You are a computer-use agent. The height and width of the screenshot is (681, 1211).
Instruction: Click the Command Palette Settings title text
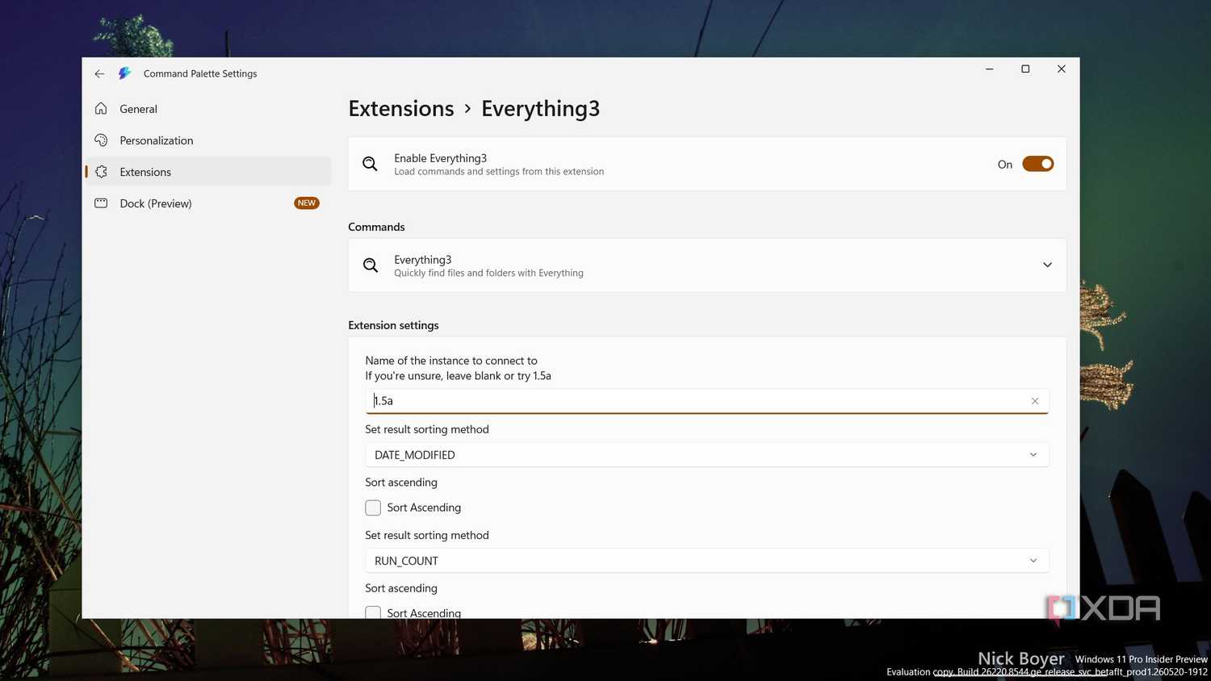click(x=200, y=73)
